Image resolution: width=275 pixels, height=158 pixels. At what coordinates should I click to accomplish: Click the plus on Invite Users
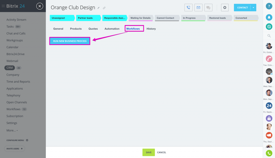click(x=22, y=149)
